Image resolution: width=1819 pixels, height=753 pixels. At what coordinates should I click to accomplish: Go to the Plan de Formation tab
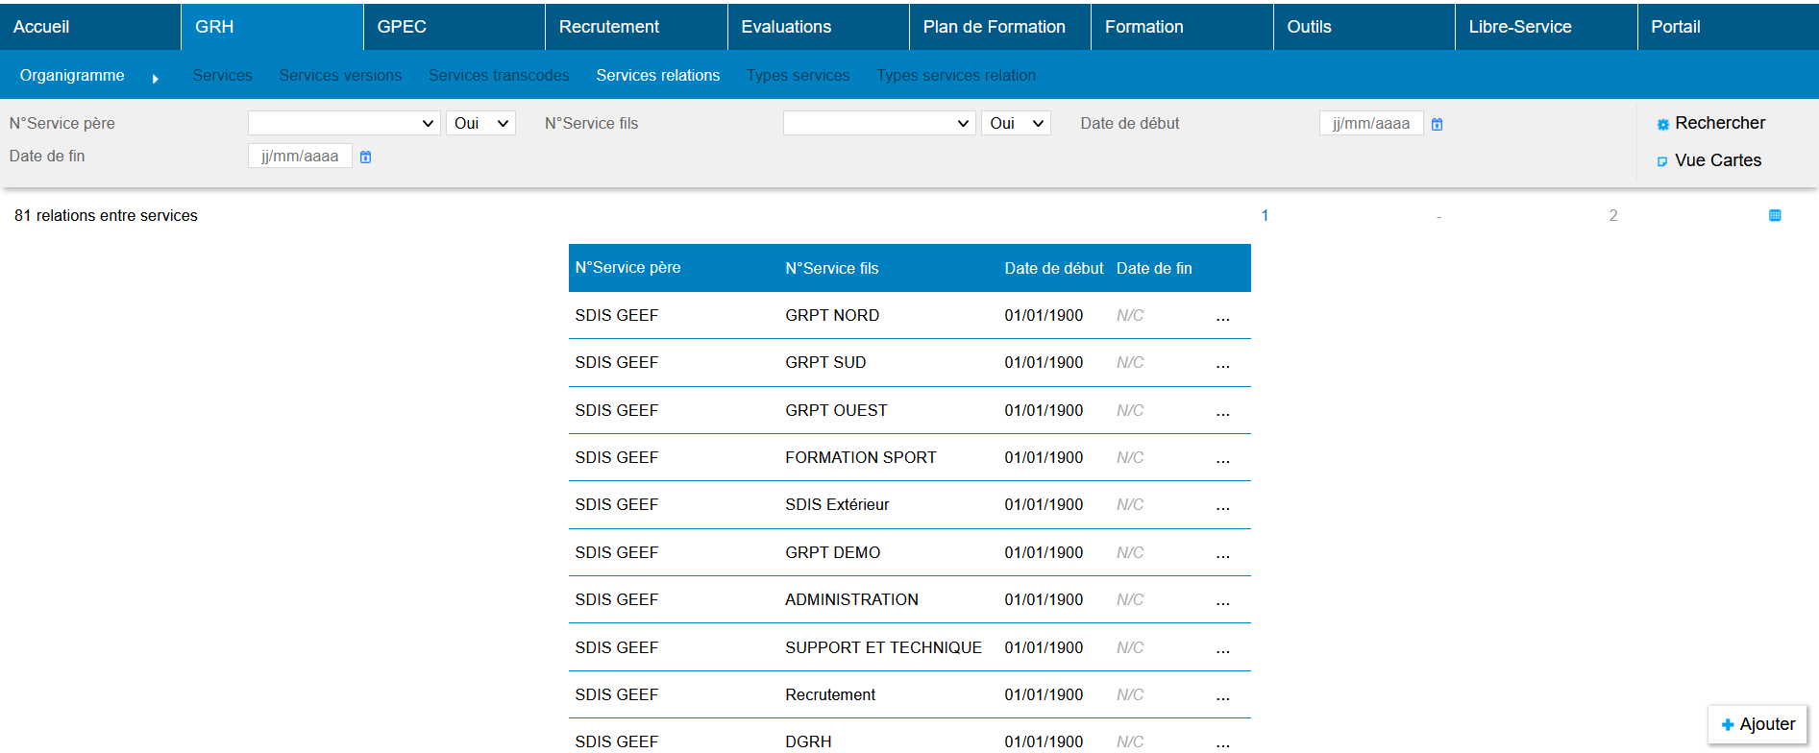pyautogui.click(x=994, y=27)
